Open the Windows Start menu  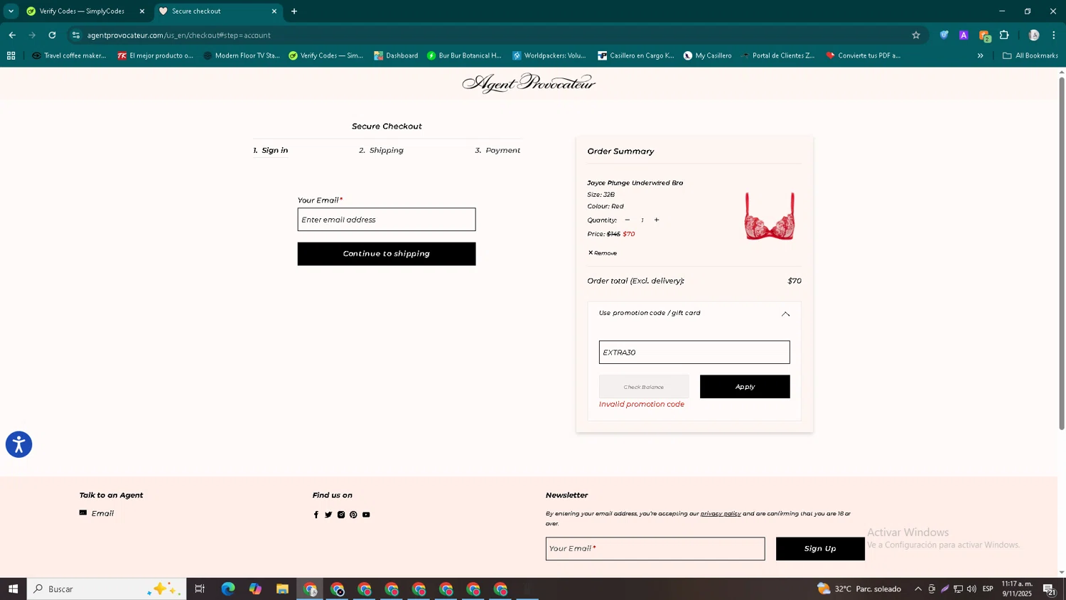(13, 589)
